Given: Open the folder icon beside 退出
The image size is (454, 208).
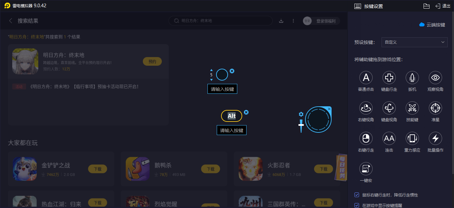Looking at the screenshot, I should pyautogui.click(x=427, y=6).
